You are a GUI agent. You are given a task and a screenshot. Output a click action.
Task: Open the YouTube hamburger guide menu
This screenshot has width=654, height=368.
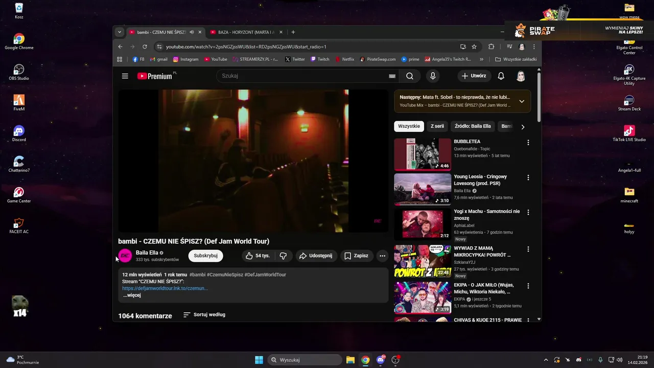(125, 76)
